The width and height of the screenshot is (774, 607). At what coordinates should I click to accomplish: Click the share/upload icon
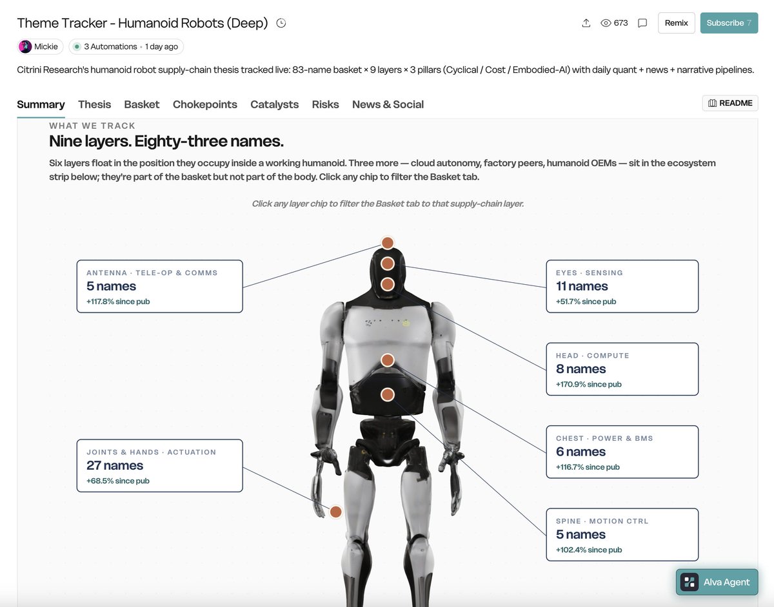[x=586, y=23]
